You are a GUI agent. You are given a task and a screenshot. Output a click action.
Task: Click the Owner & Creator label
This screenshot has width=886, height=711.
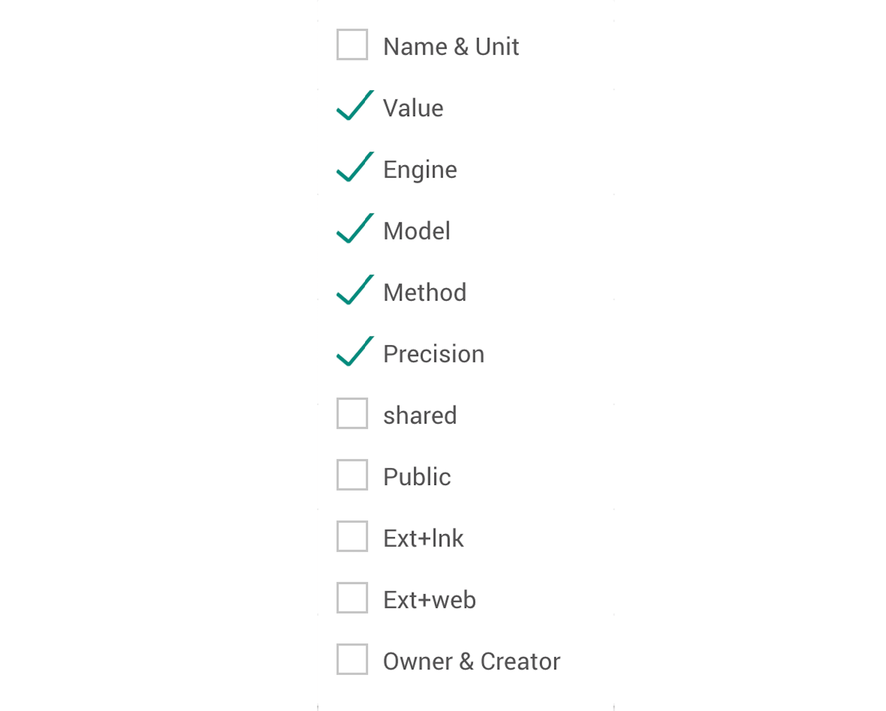pos(471,660)
